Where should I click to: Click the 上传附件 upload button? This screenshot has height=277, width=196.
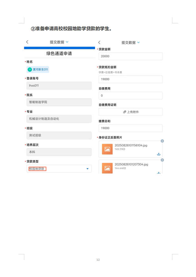(130, 112)
